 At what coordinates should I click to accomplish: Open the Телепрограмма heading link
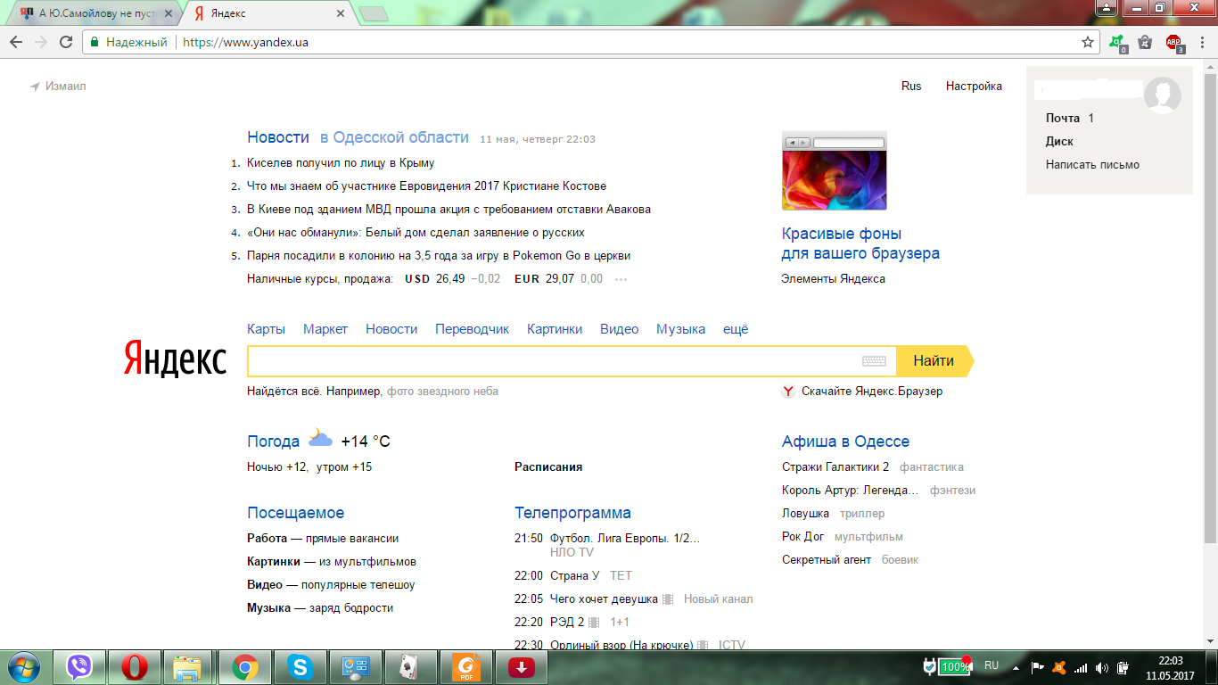point(572,513)
